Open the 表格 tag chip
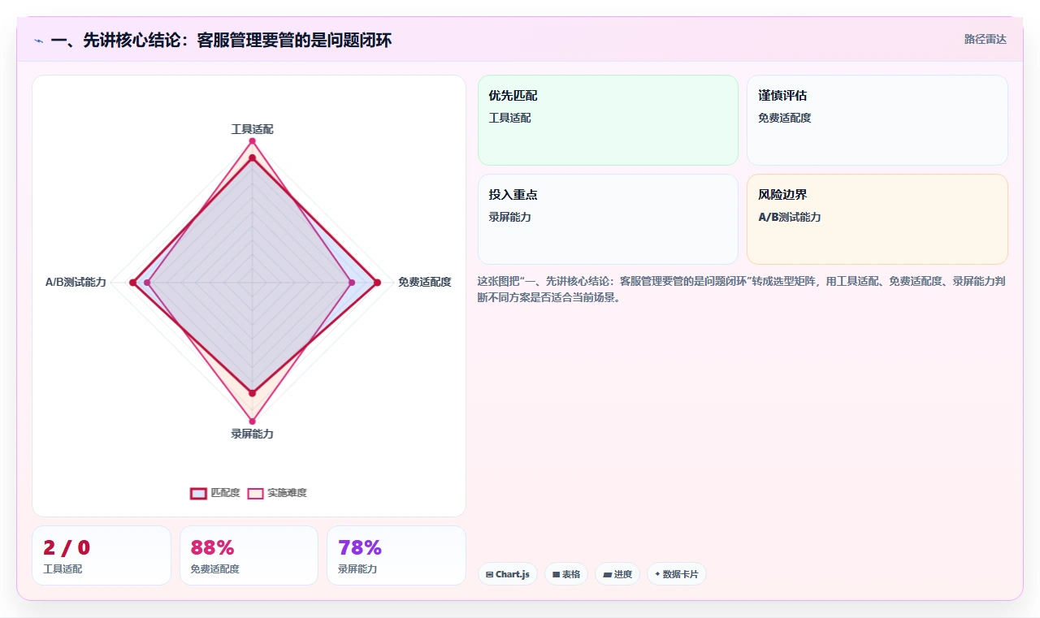This screenshot has width=1040, height=618. point(566,574)
